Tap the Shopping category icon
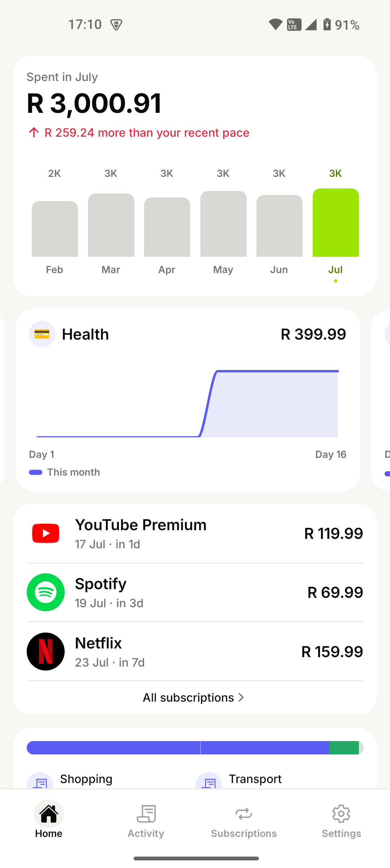This screenshot has width=390, height=868. pos(40,780)
